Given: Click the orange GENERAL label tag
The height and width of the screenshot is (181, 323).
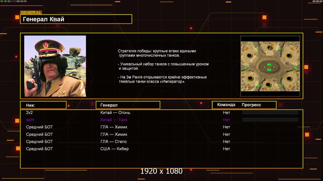Looking at the screenshot, I should coord(31,13).
